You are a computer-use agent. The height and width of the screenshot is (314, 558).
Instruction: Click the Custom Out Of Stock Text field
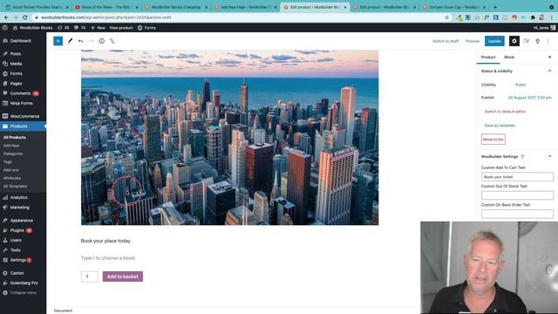(517, 195)
